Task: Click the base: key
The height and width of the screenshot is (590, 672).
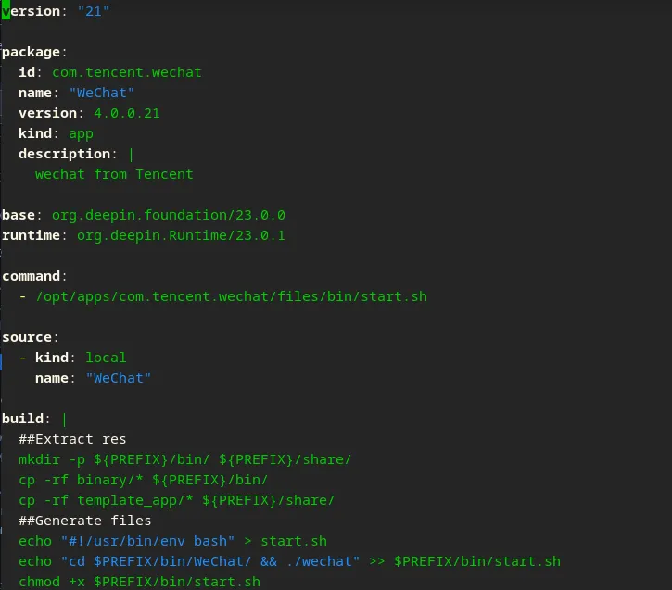Action: tap(22, 215)
